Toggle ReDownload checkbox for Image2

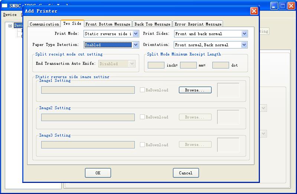(x=142, y=117)
